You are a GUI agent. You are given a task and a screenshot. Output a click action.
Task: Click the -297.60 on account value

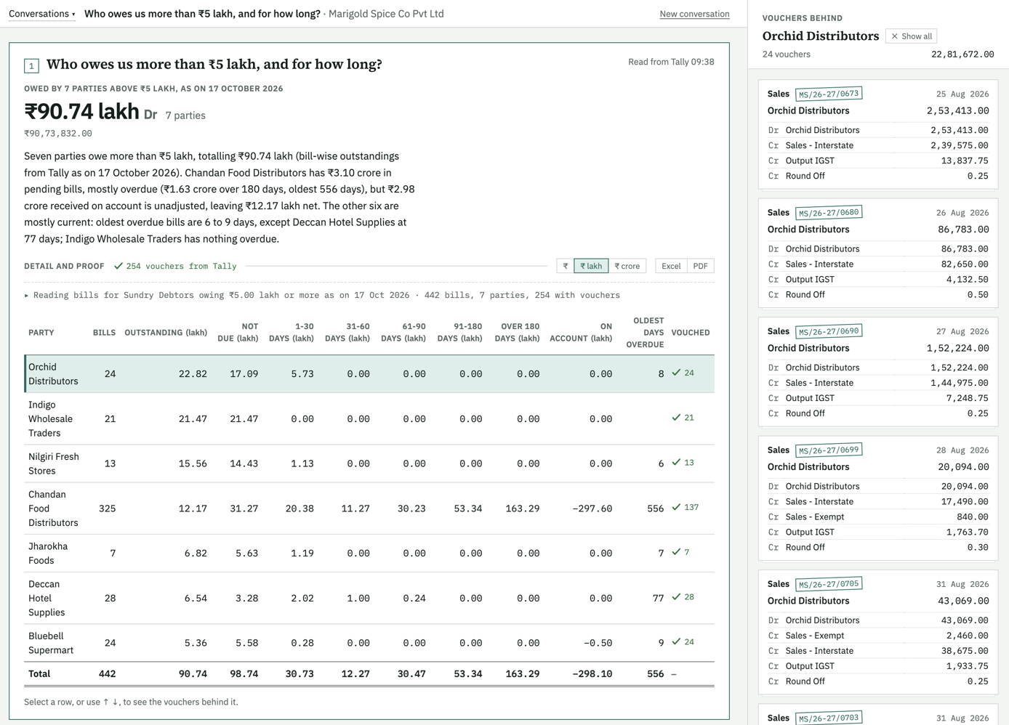pos(592,509)
